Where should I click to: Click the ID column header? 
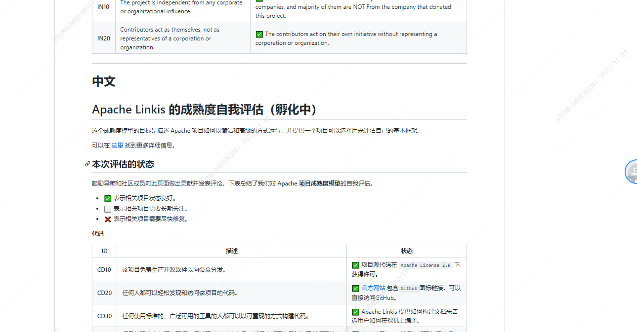[x=104, y=251]
